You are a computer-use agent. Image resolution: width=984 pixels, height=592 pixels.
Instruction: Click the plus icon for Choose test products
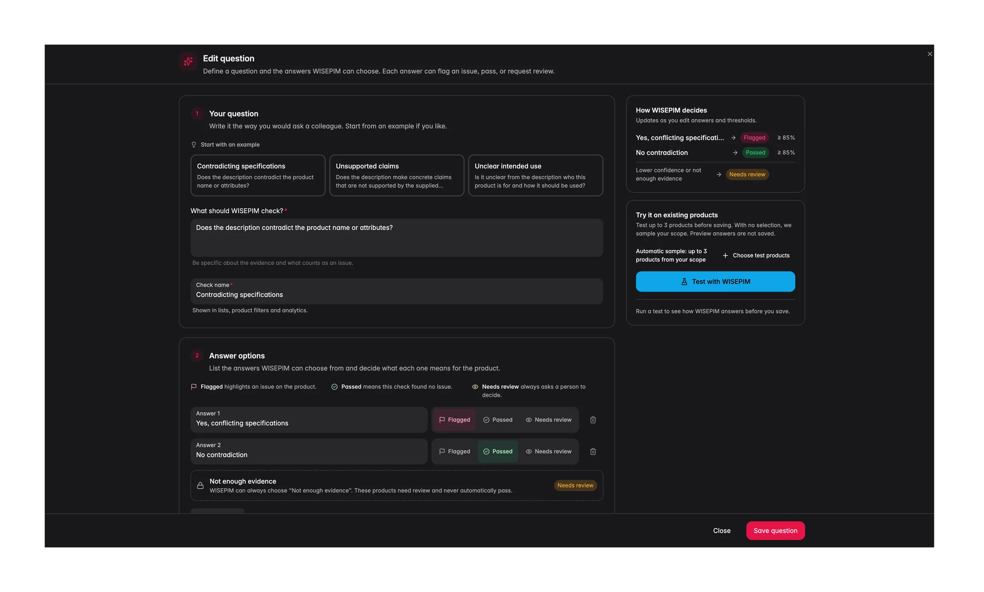pos(725,255)
